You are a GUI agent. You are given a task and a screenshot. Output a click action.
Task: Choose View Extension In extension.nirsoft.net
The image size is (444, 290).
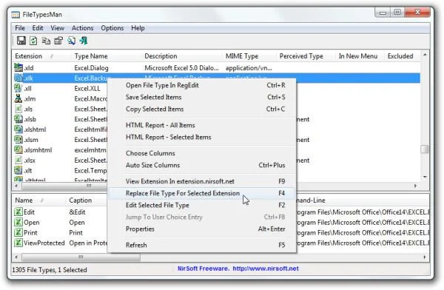201,181
